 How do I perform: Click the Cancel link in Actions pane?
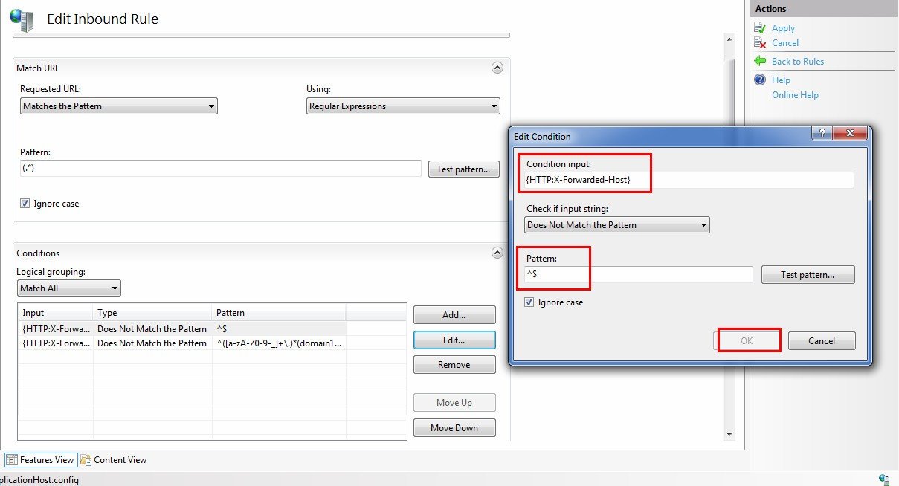(x=785, y=43)
